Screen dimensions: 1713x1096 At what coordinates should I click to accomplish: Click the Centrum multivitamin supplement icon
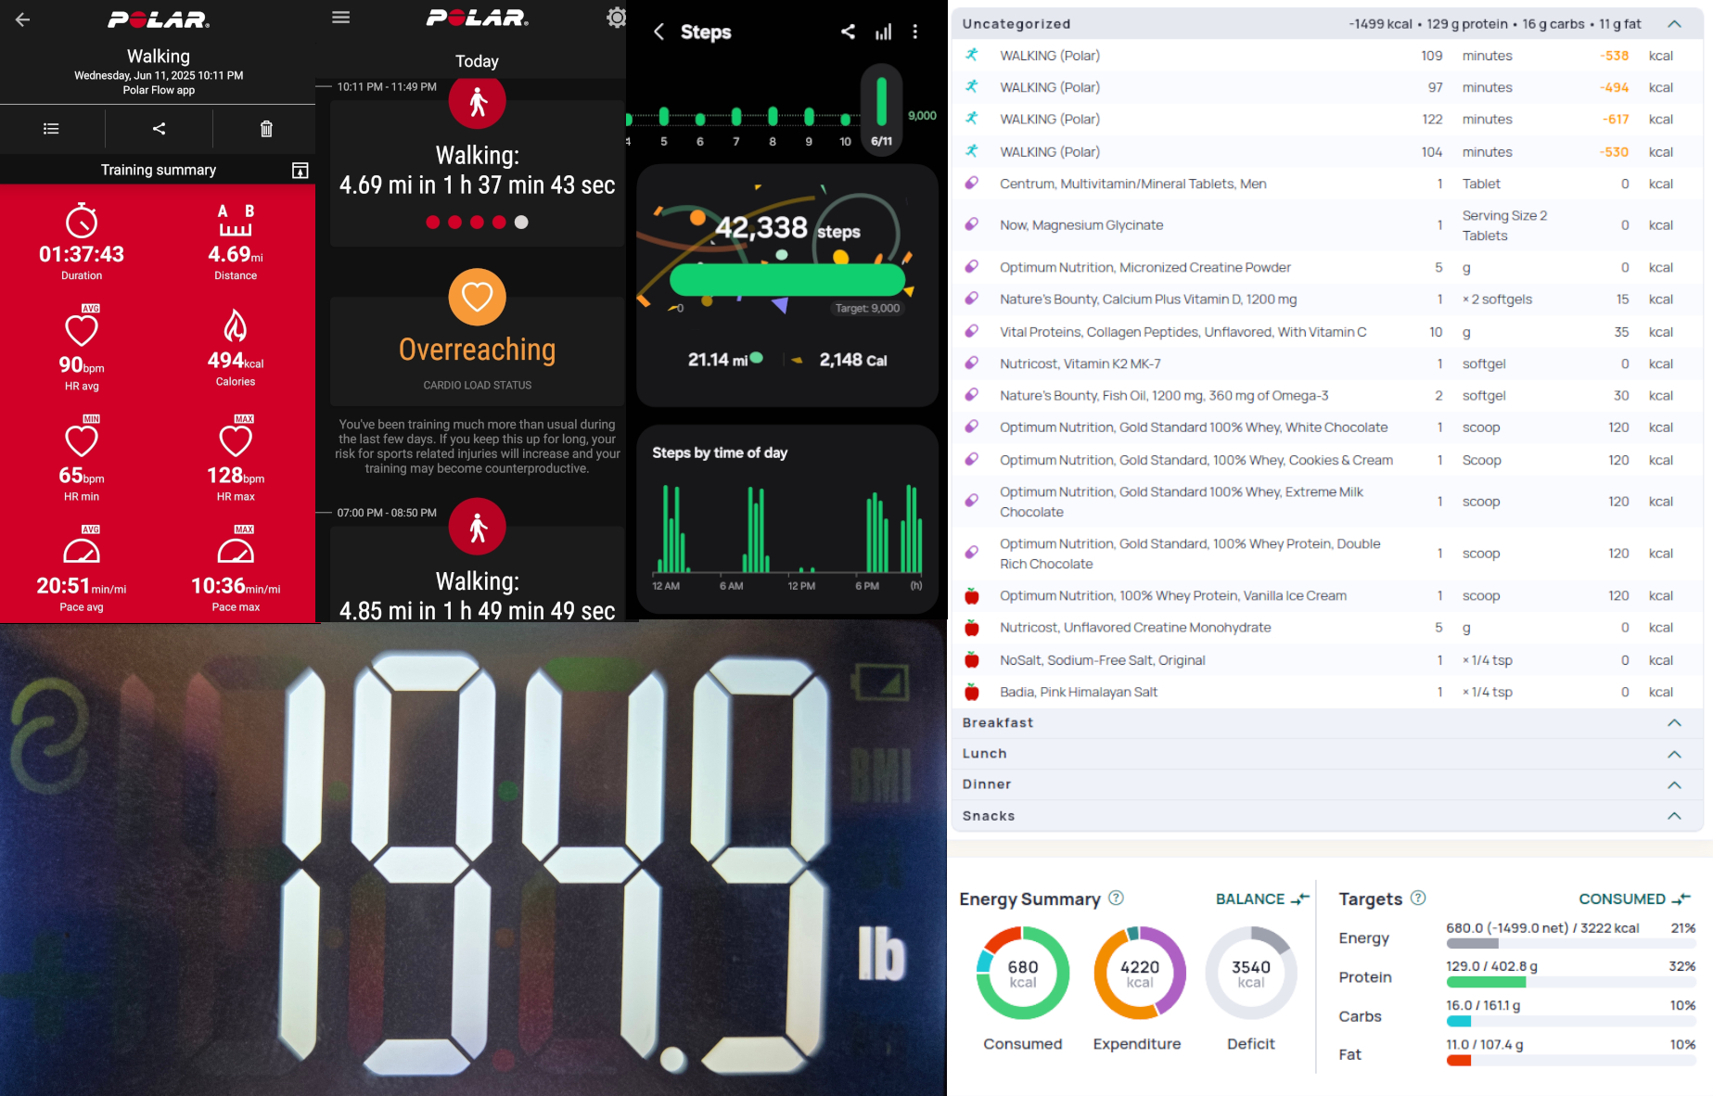(971, 184)
